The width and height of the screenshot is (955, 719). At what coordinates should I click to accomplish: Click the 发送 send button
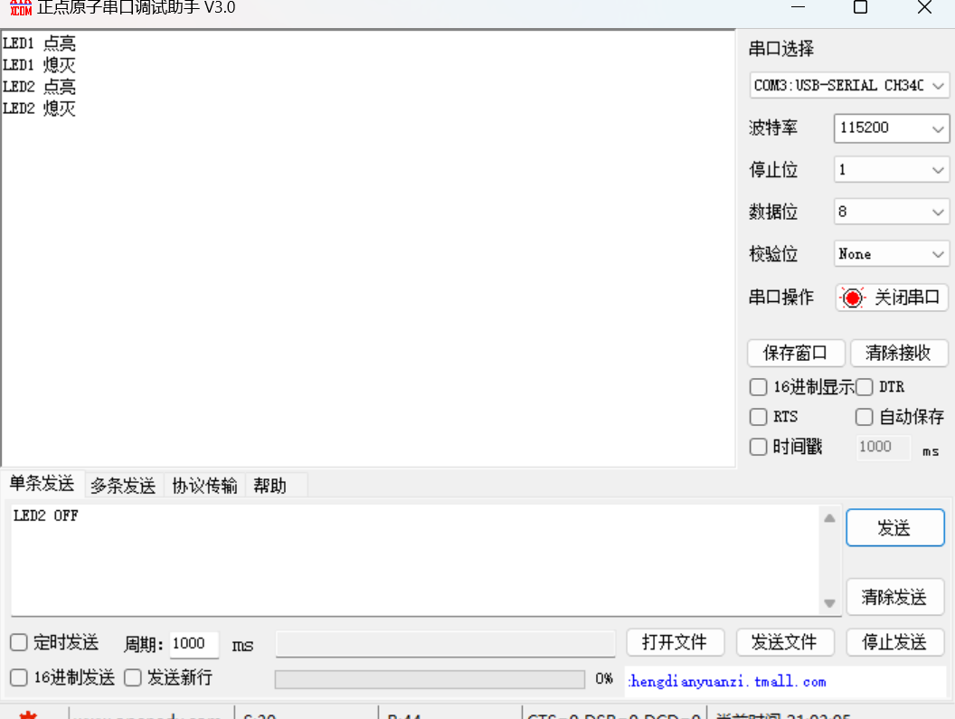[894, 527]
